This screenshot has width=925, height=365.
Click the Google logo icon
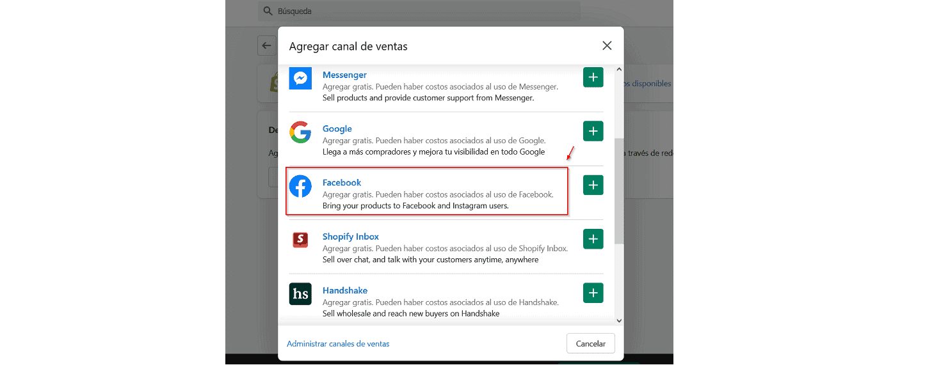300,132
